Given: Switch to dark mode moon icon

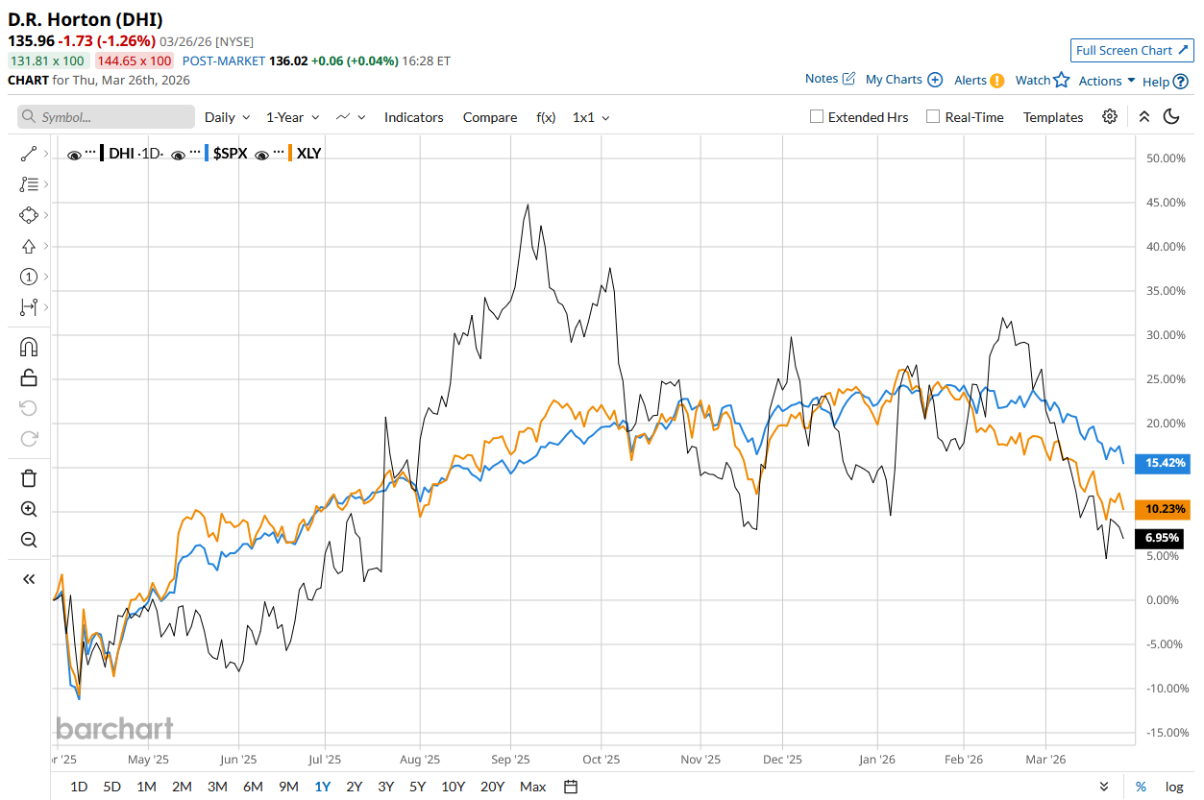Looking at the screenshot, I should [x=1171, y=116].
